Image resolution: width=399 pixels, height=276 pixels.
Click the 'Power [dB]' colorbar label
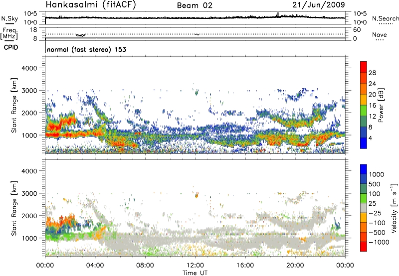pyautogui.click(x=381, y=105)
